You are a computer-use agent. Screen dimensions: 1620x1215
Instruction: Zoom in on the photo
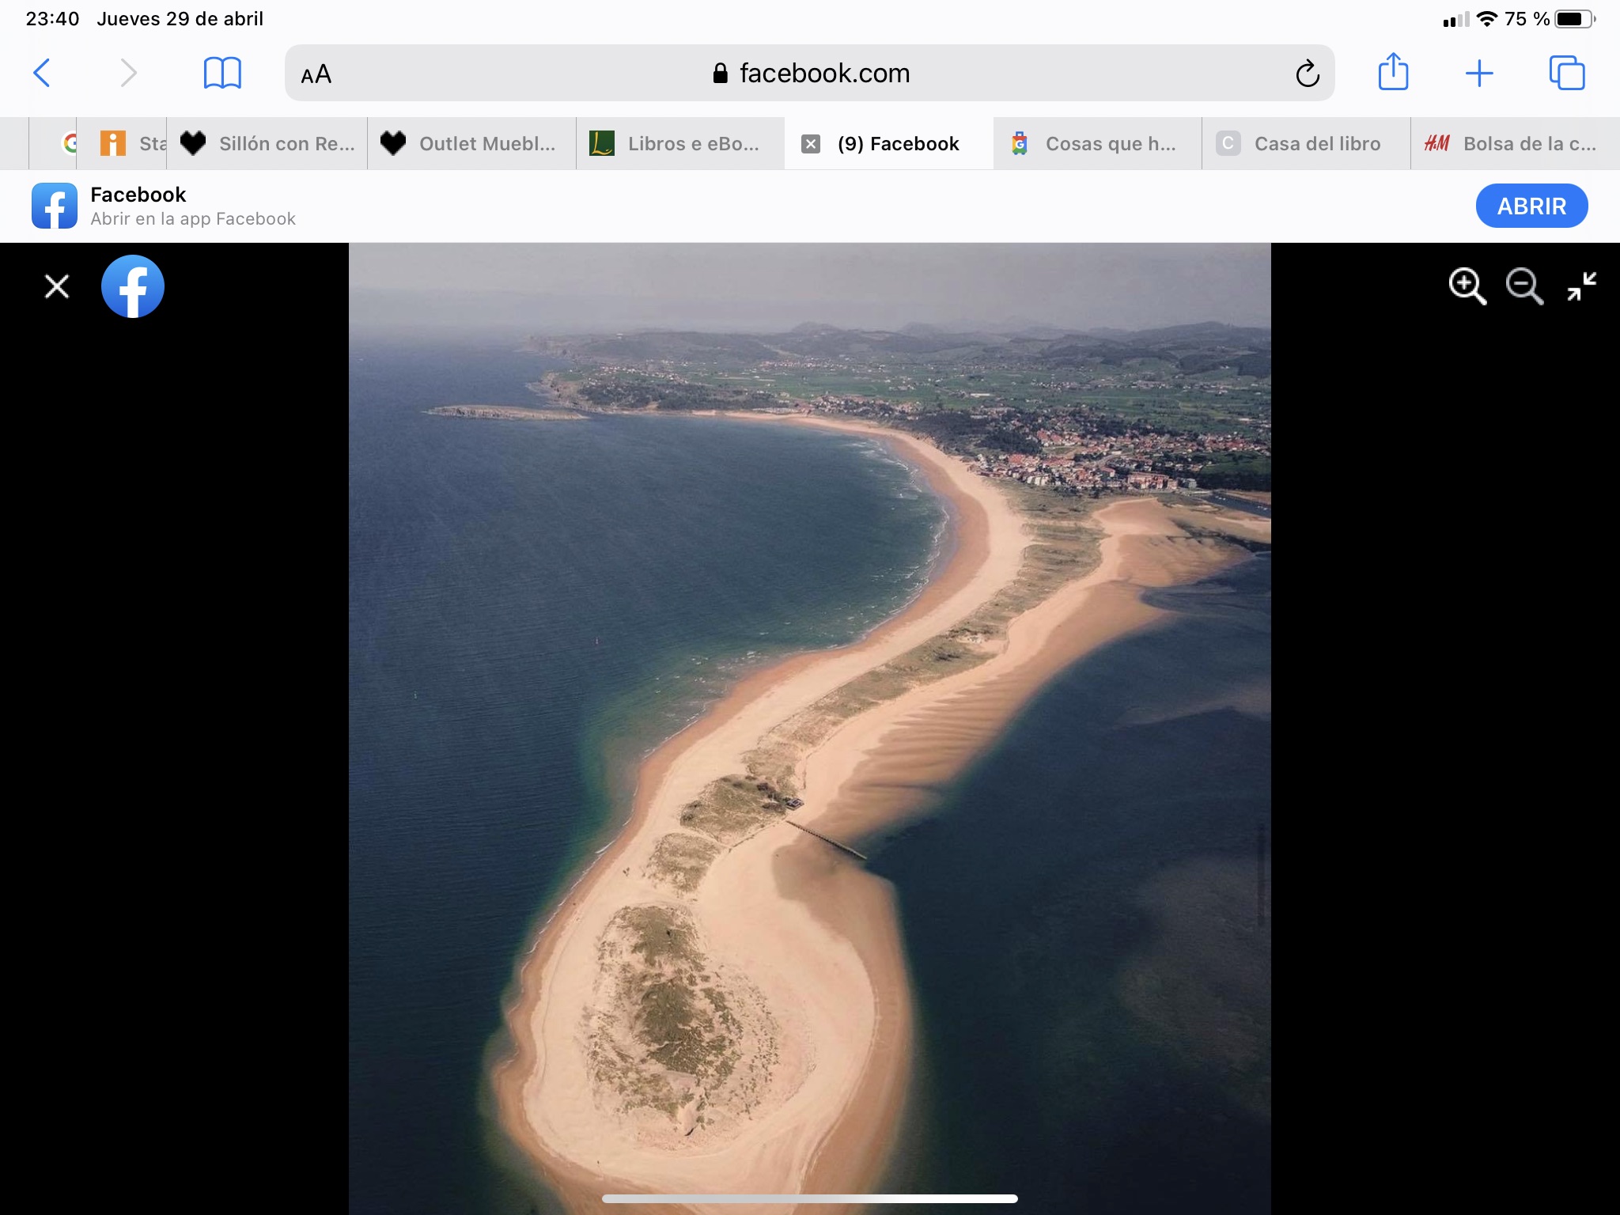point(1467,286)
